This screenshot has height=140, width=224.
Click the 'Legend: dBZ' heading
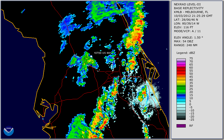(x=186, y=53)
